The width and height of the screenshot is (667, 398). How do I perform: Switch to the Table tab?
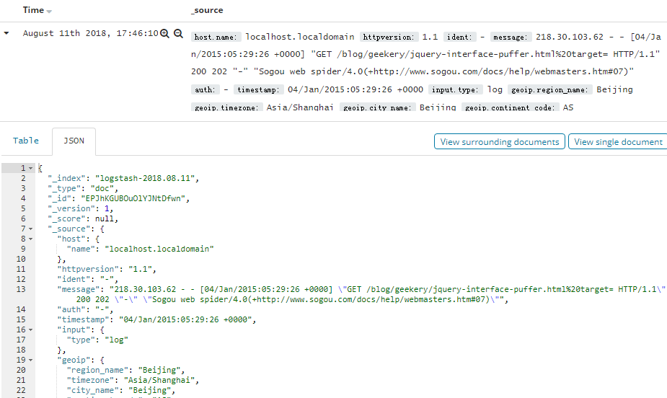[26, 141]
